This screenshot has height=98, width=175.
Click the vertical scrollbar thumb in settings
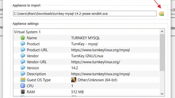[162, 52]
